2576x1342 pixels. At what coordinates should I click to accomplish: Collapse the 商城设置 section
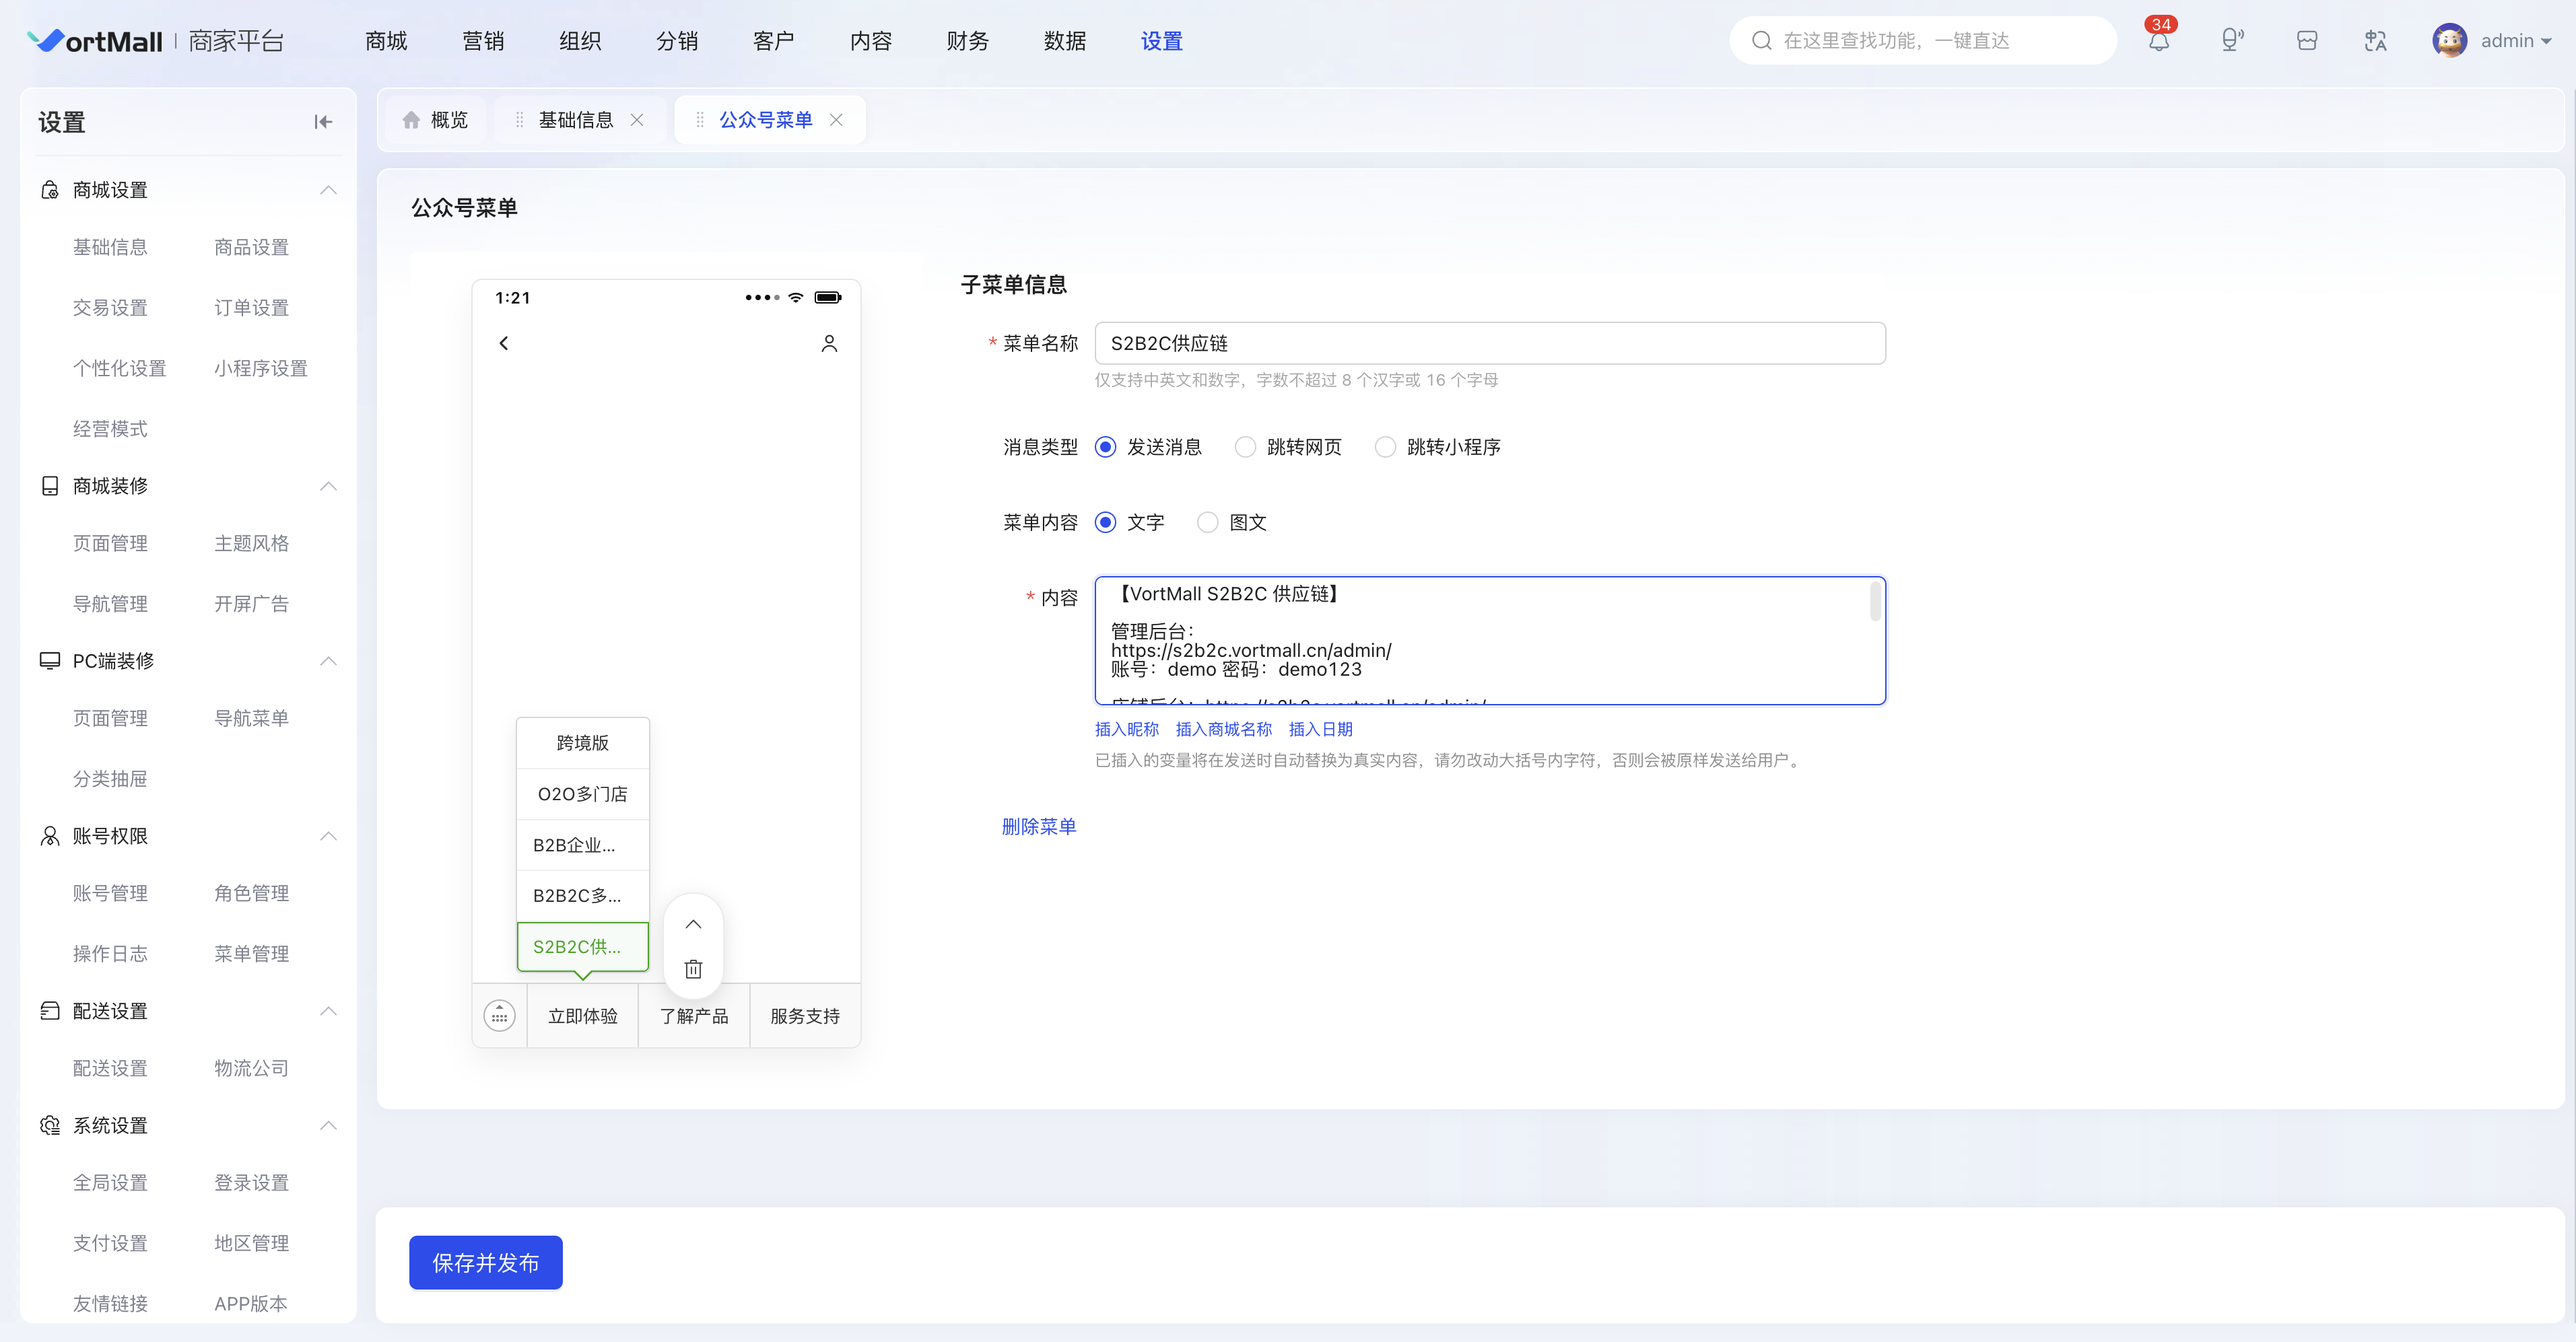(328, 190)
